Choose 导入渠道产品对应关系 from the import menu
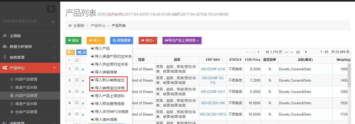Screen dimensions: 355x124 pos(109,56)
